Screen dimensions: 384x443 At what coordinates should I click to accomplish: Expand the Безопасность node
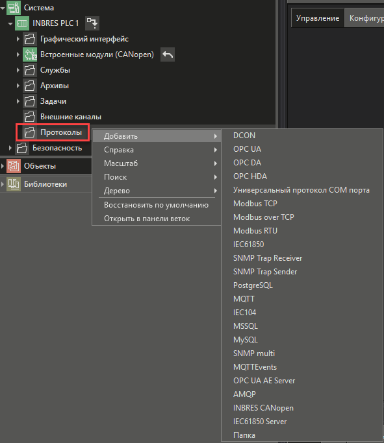(10, 148)
